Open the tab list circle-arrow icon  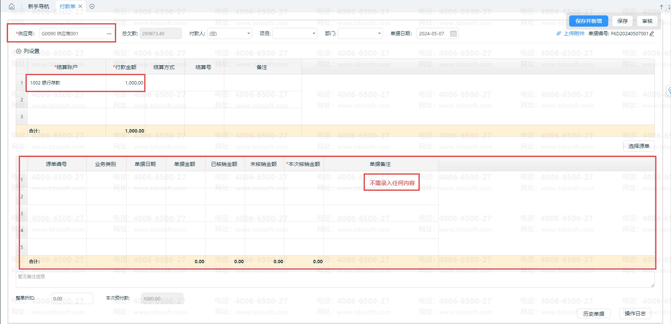coord(92,6)
